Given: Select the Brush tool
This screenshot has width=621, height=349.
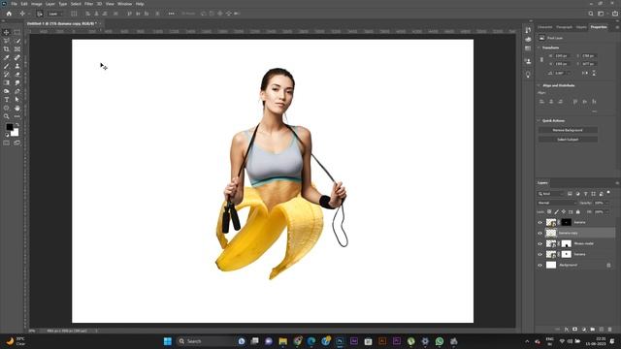Looking at the screenshot, I should pos(7,66).
